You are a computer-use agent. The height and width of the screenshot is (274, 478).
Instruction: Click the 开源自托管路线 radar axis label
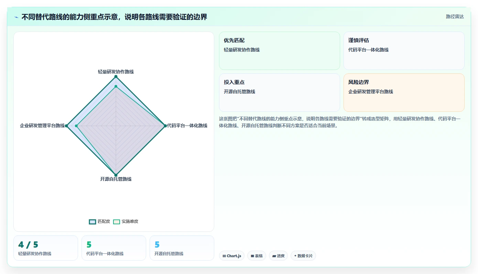[116, 179]
